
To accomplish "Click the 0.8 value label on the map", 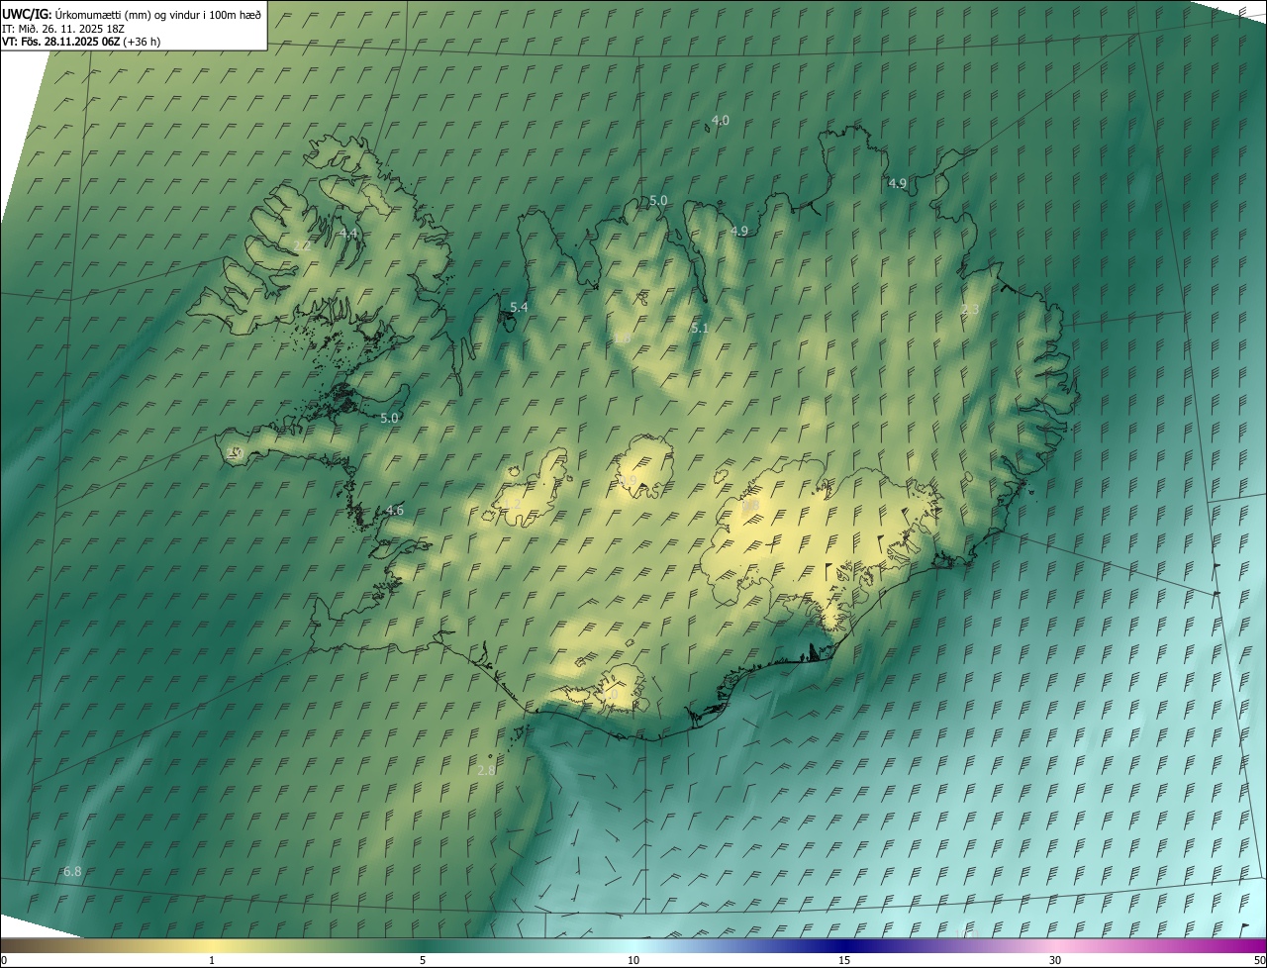I will tap(750, 506).
